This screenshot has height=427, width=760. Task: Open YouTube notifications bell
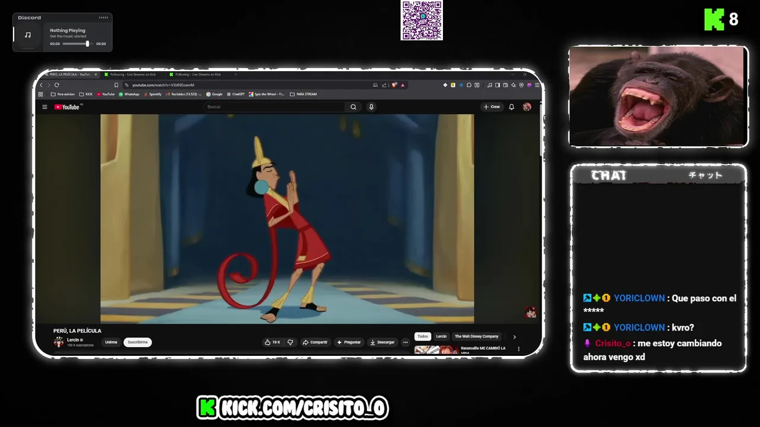click(x=511, y=107)
